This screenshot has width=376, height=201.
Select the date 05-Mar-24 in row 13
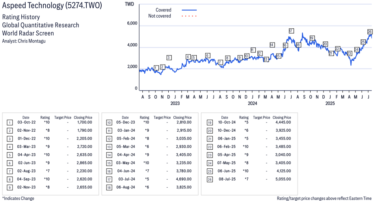pos(126,147)
